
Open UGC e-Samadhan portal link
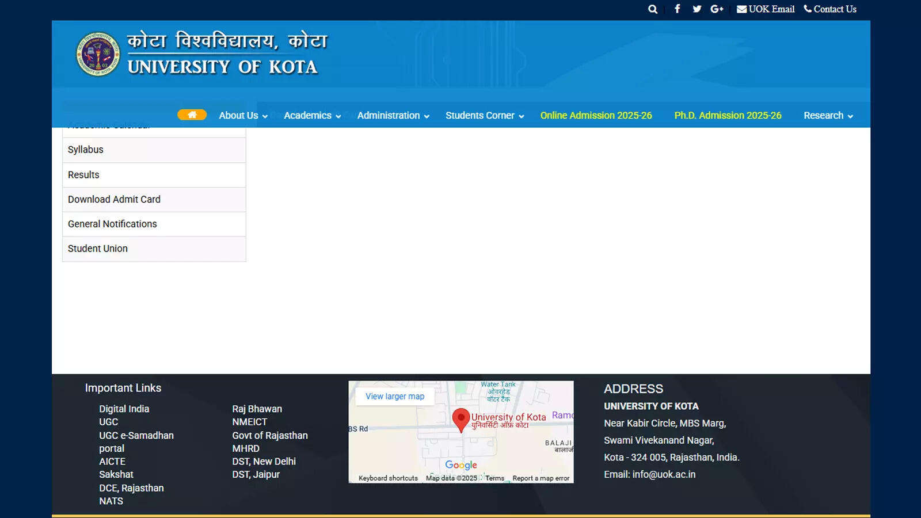click(x=136, y=442)
